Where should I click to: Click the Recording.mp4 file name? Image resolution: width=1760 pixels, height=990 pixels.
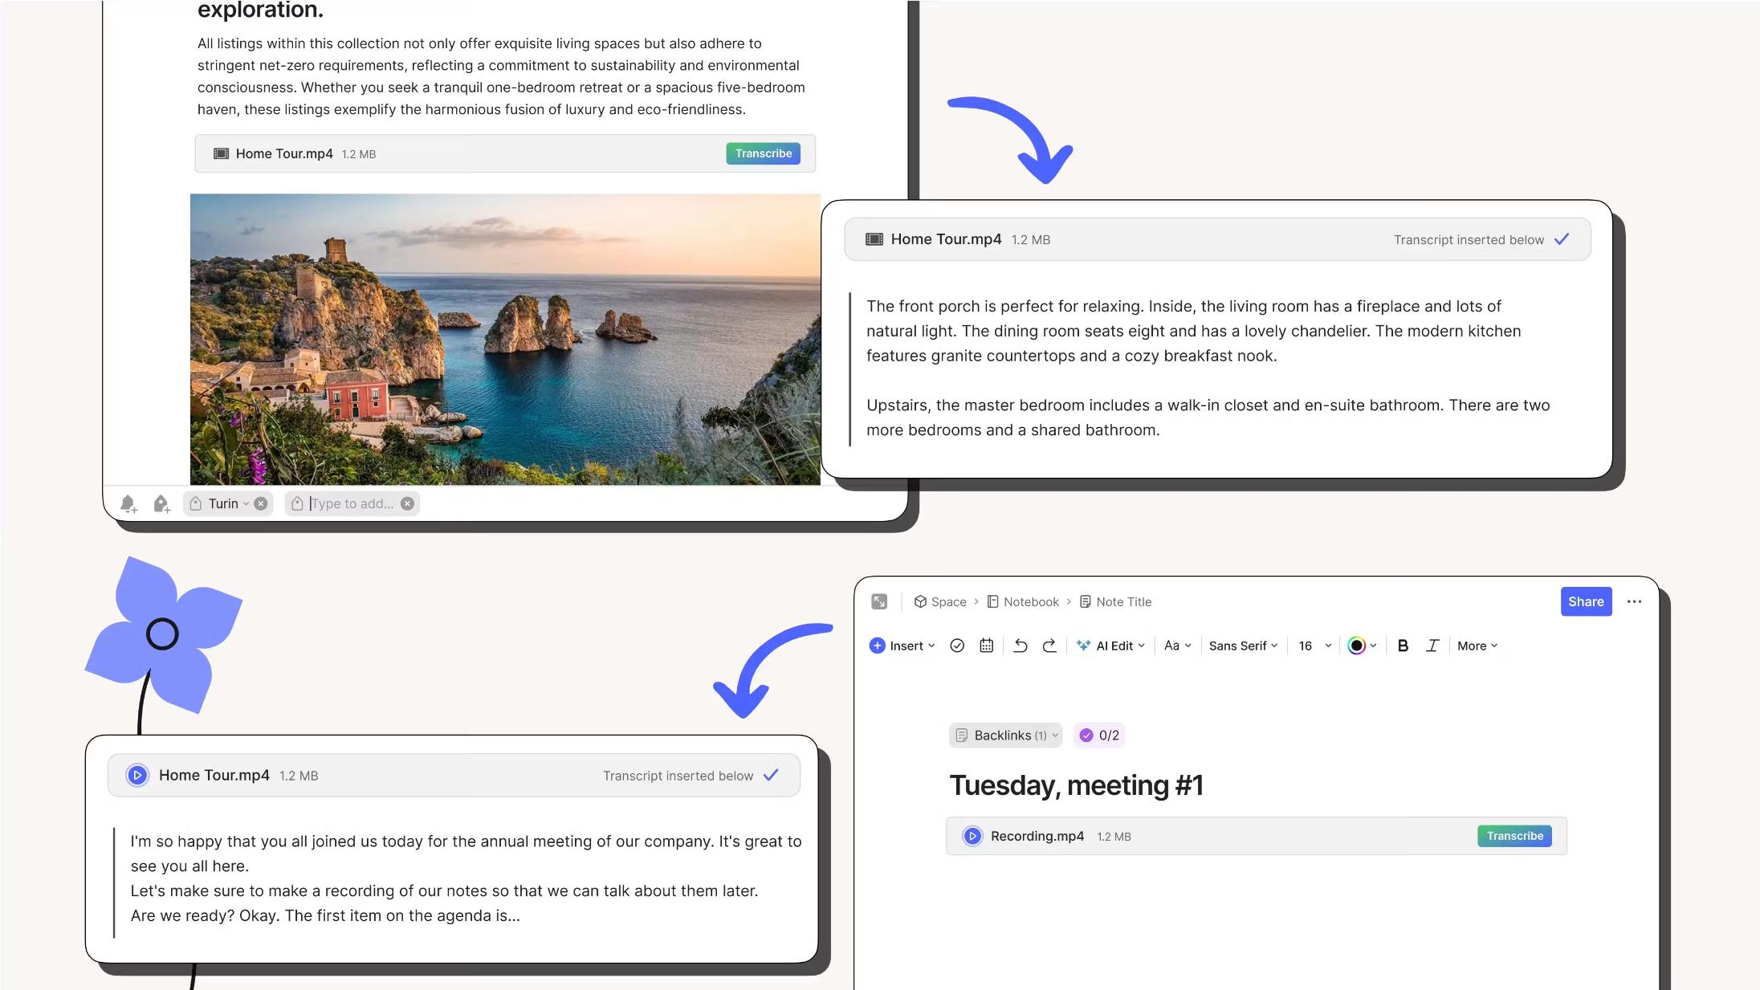[1037, 836]
